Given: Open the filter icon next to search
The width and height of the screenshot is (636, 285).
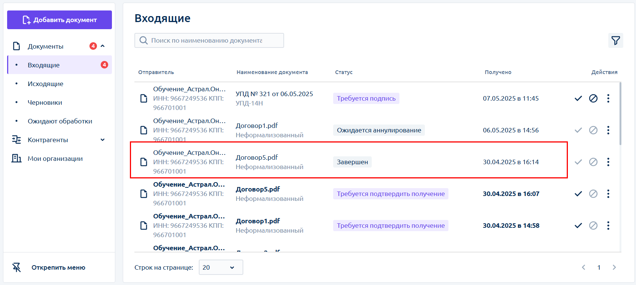Looking at the screenshot, I should point(615,40).
